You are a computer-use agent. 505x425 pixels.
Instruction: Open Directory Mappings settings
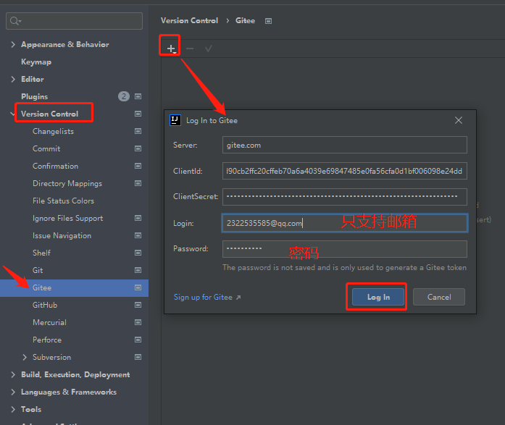67,183
